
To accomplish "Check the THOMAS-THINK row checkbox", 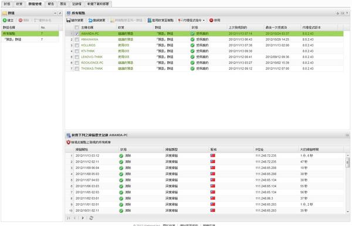I will pos(77,69).
